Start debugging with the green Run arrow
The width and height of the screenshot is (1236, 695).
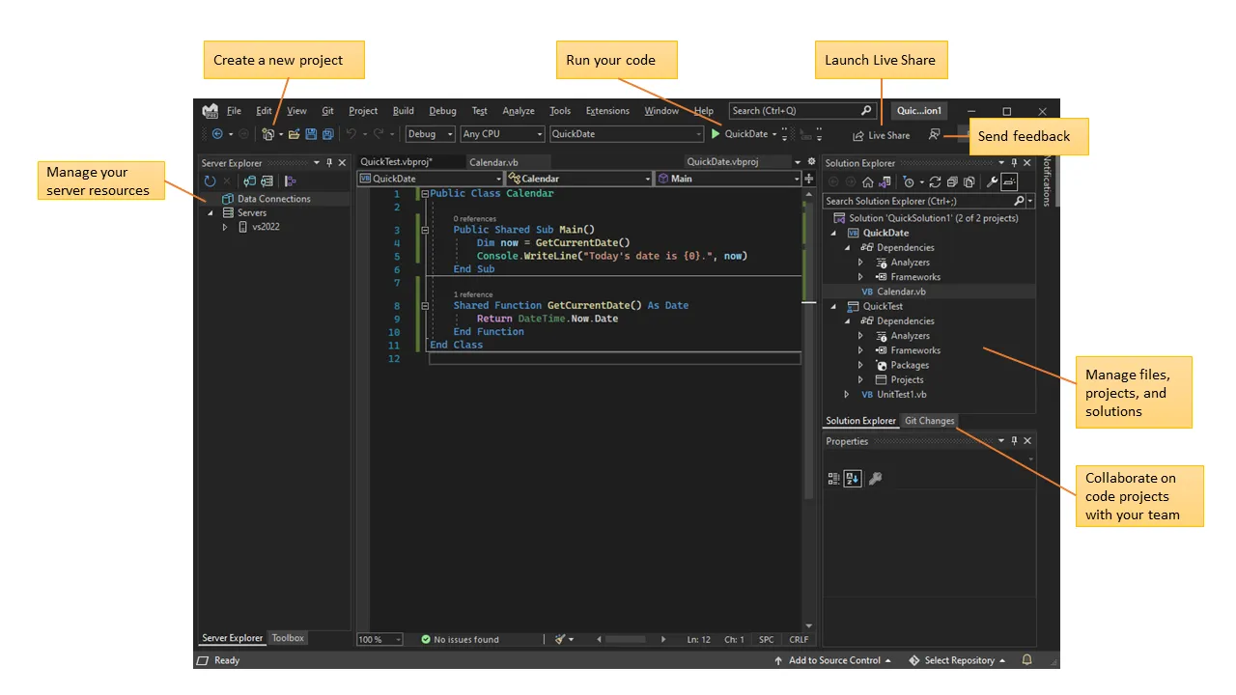coord(715,134)
